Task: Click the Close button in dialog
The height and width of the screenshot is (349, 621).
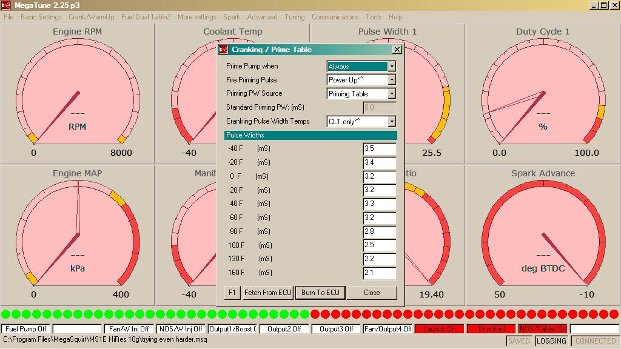Action: [372, 293]
